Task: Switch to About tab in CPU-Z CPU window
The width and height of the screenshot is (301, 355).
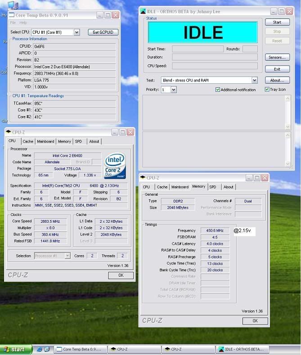Action: (94, 141)
